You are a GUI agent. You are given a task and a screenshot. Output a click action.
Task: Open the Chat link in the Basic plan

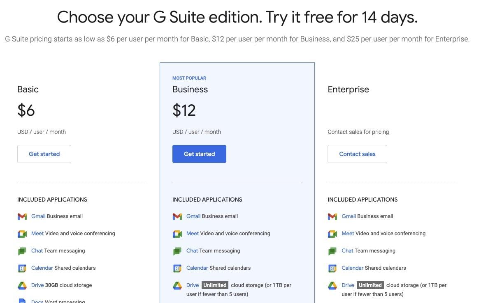point(37,250)
